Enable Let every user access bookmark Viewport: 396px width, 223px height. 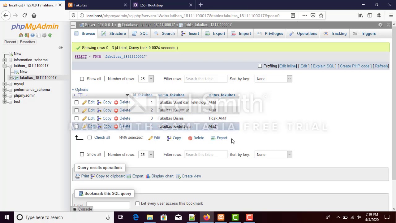[137, 203]
